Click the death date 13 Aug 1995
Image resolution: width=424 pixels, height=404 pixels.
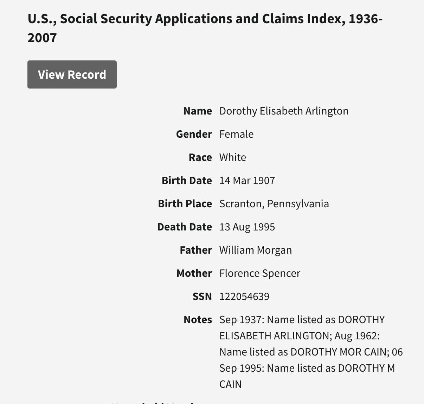(x=247, y=227)
